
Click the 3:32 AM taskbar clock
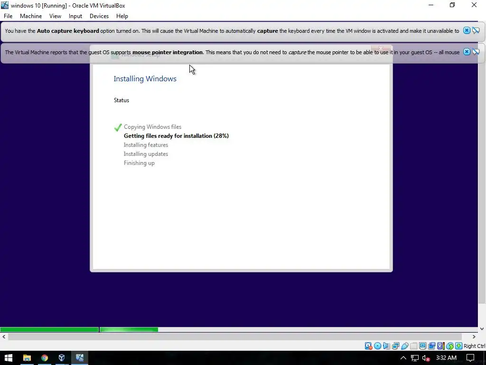pyautogui.click(x=446, y=358)
